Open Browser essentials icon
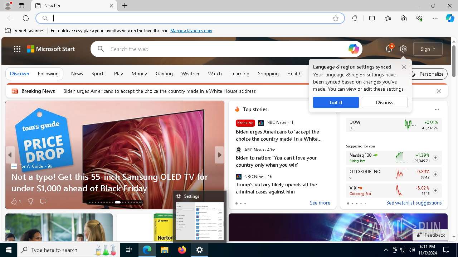Image resolution: width=458 pixels, height=257 pixels. click(419, 18)
